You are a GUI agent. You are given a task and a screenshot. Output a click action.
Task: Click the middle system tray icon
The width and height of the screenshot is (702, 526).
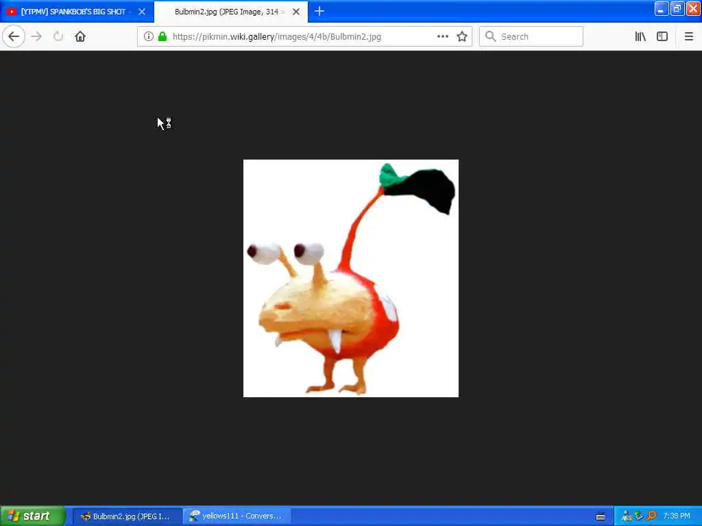[x=639, y=516]
